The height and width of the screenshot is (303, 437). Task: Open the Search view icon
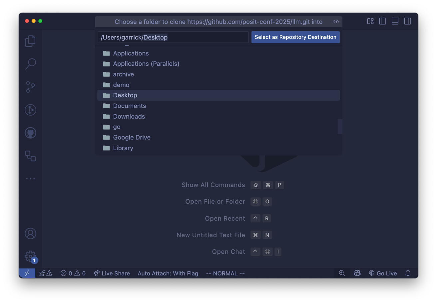click(30, 64)
